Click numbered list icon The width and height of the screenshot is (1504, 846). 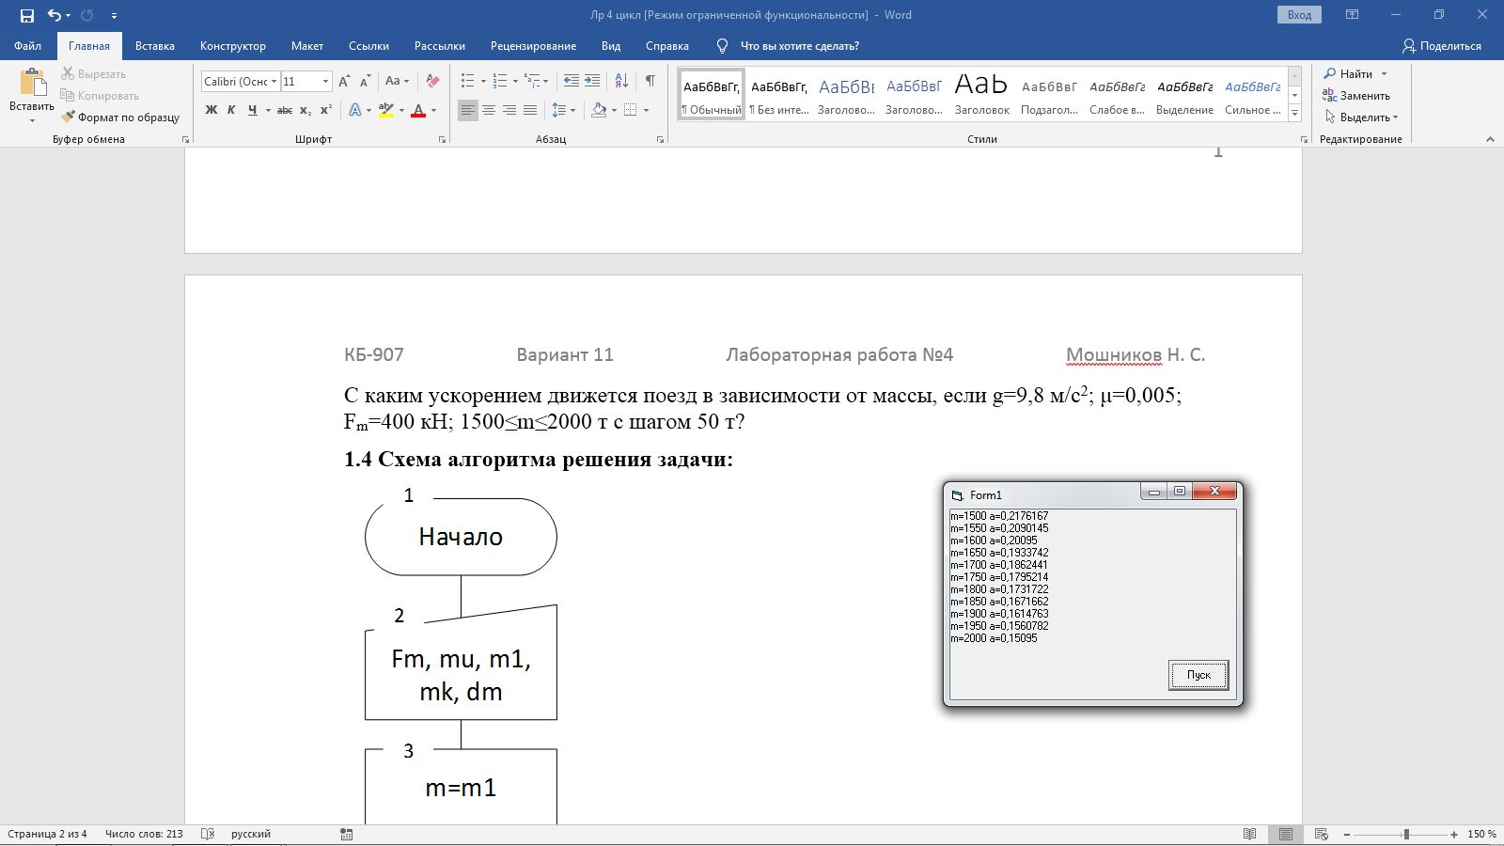pyautogui.click(x=500, y=82)
